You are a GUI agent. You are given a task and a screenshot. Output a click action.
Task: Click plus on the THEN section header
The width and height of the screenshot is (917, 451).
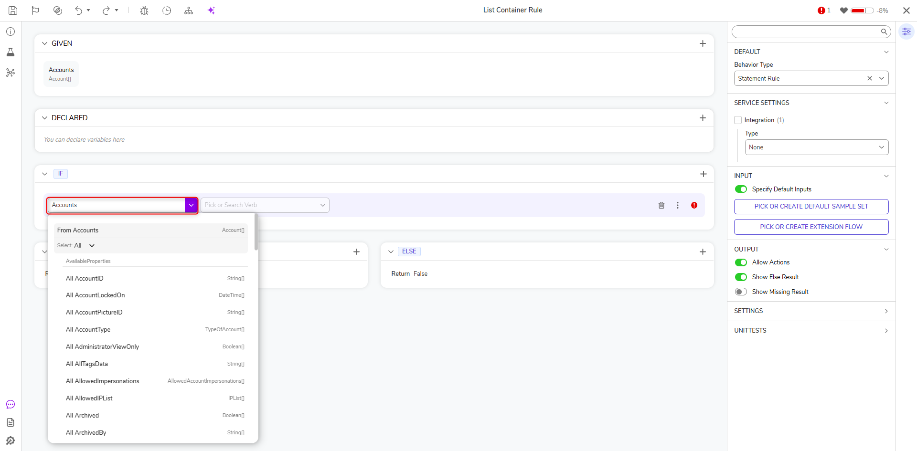pos(356,252)
